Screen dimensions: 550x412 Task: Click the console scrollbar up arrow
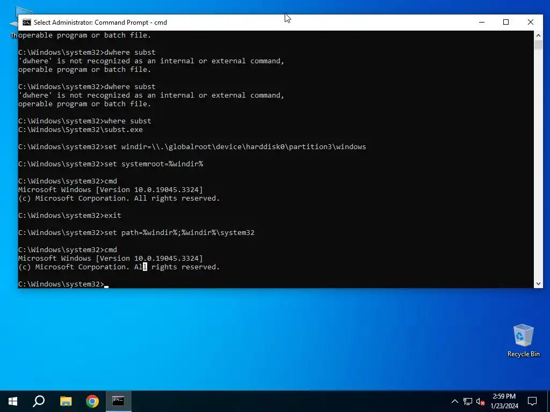pyautogui.click(x=538, y=35)
